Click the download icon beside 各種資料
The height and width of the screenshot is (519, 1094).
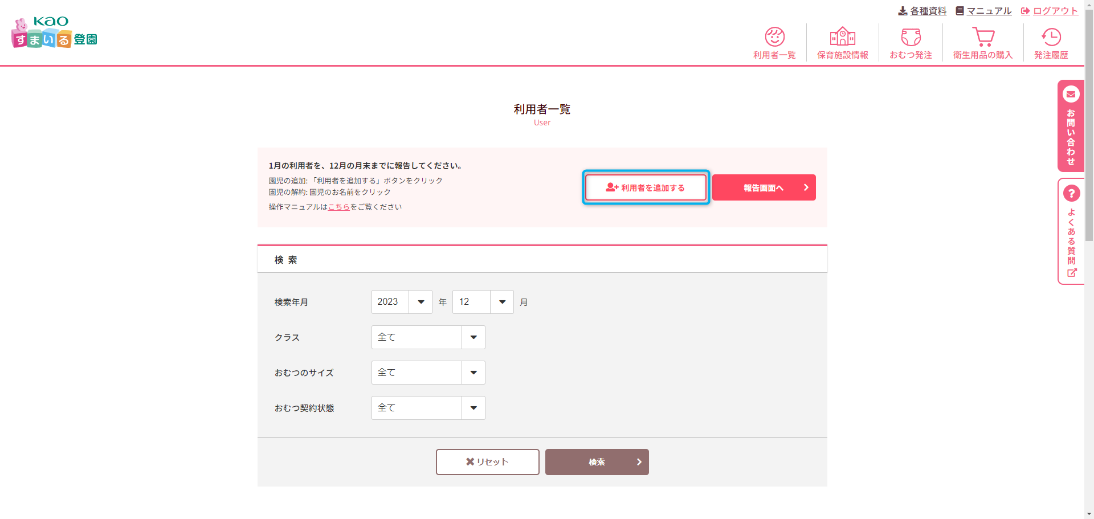pos(903,11)
